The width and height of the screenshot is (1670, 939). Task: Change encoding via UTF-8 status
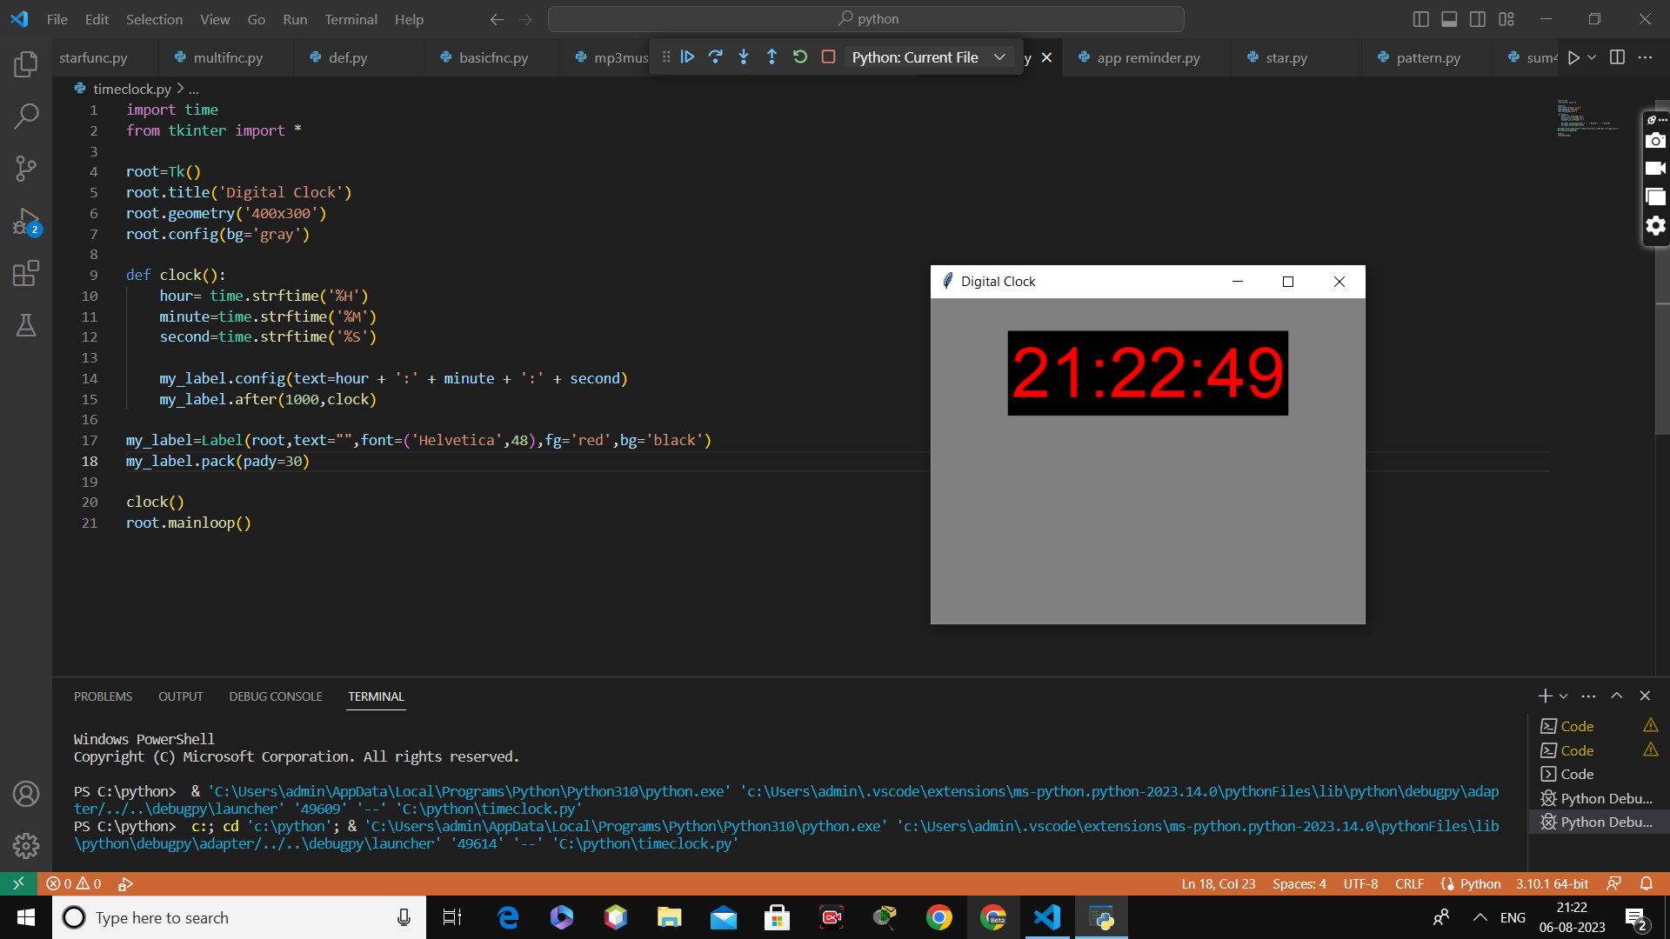[1360, 883]
